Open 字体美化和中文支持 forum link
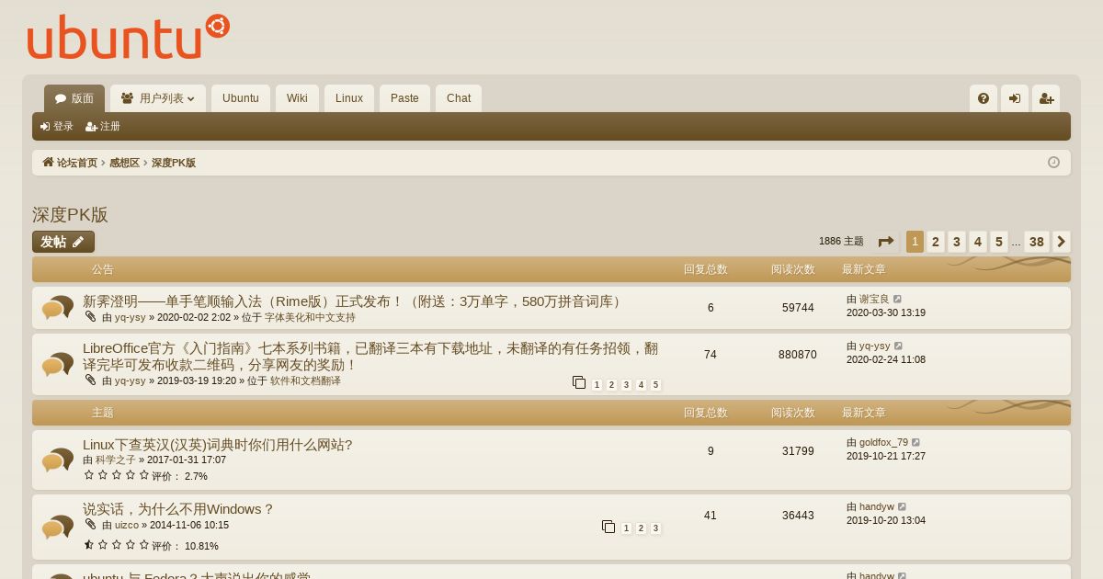 coord(310,317)
